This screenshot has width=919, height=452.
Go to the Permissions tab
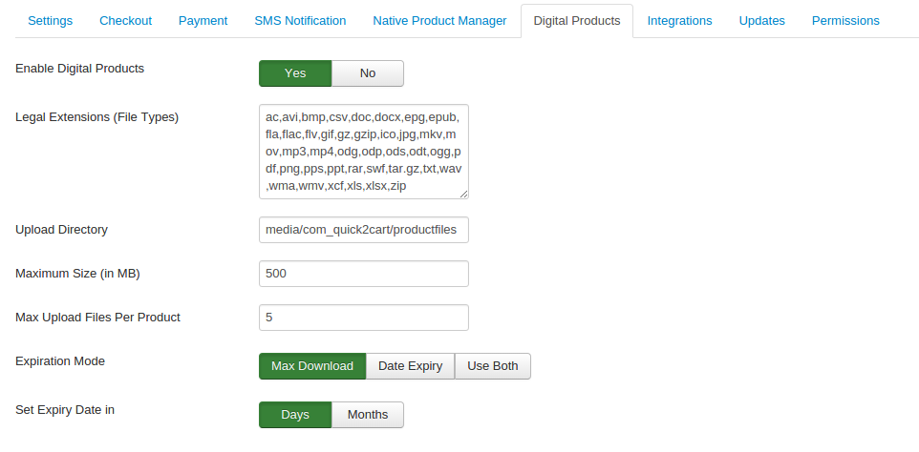[x=845, y=21]
